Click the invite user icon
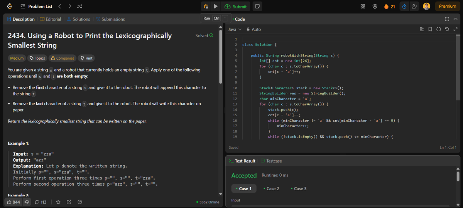This screenshot has height=208, width=463. point(414,6)
